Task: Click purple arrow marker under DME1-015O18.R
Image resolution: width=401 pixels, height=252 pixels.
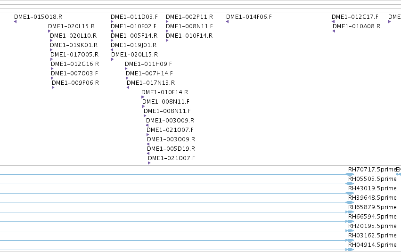Action: (16, 22)
